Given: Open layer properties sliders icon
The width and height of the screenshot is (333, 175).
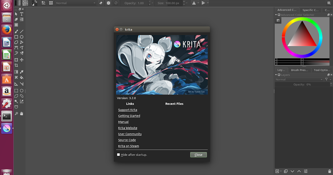Looking at the screenshot, I should point(306,171).
